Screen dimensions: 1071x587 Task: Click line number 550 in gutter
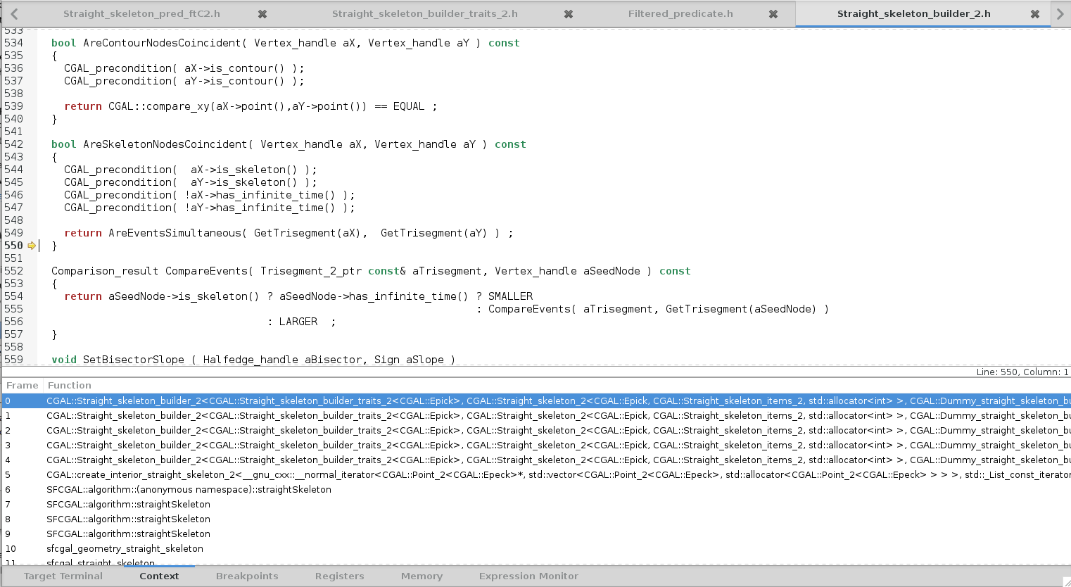click(13, 246)
